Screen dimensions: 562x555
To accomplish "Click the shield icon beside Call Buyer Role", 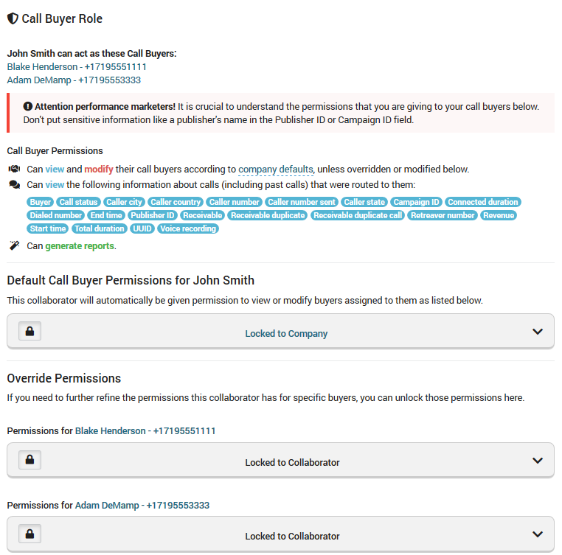I will [13, 18].
